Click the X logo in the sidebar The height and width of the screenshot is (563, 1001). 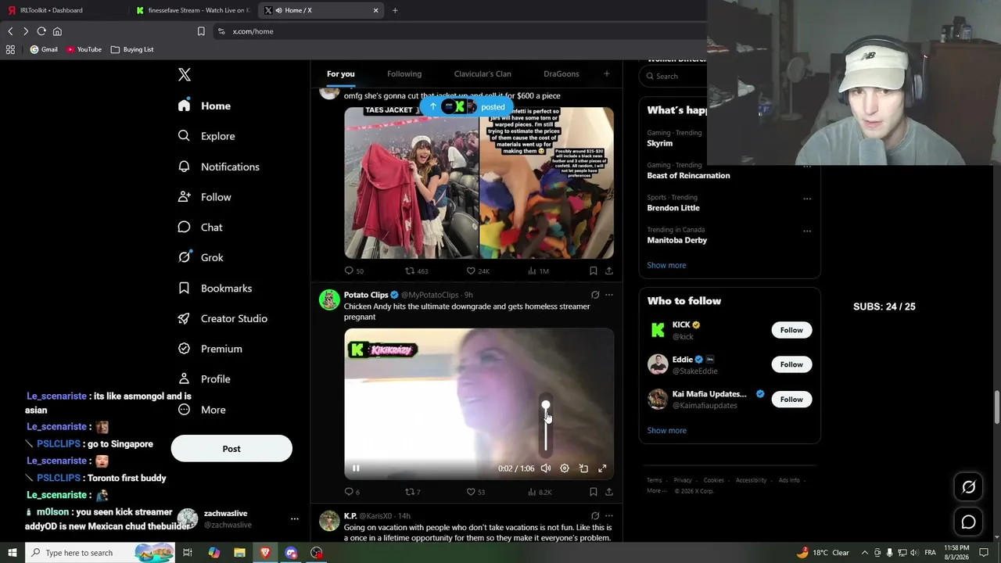coord(185,74)
